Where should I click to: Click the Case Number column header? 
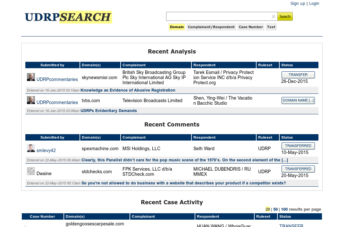click(42, 216)
